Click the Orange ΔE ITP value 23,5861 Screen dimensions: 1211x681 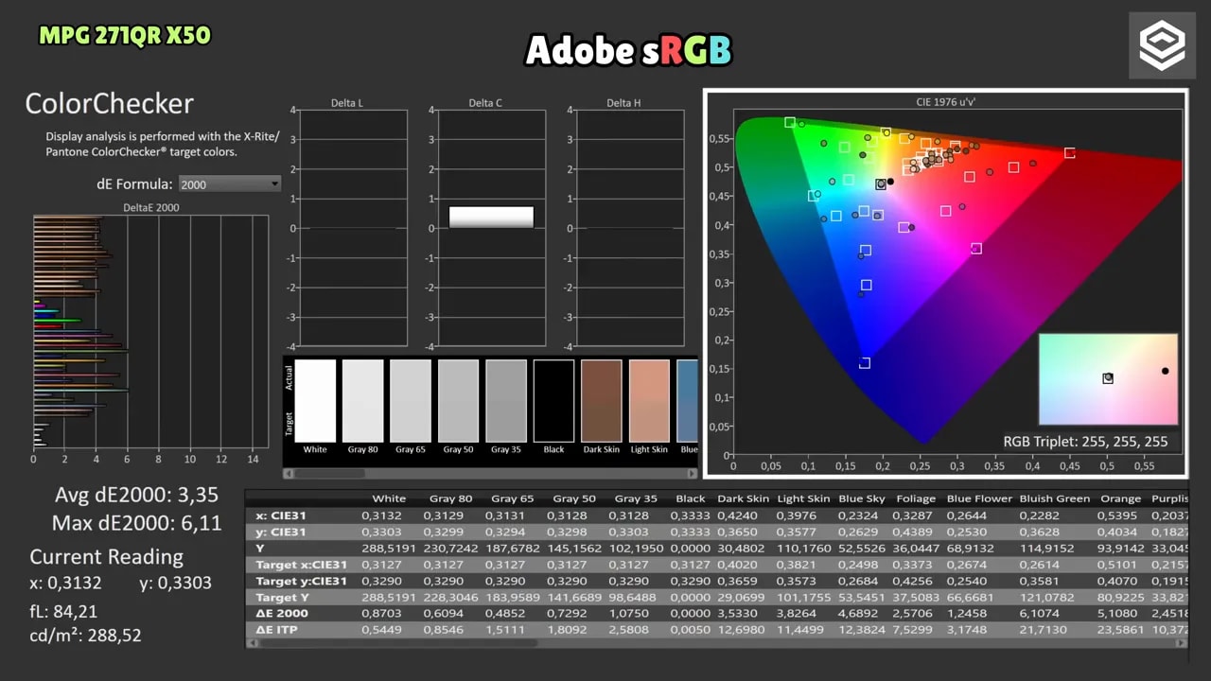(1120, 629)
